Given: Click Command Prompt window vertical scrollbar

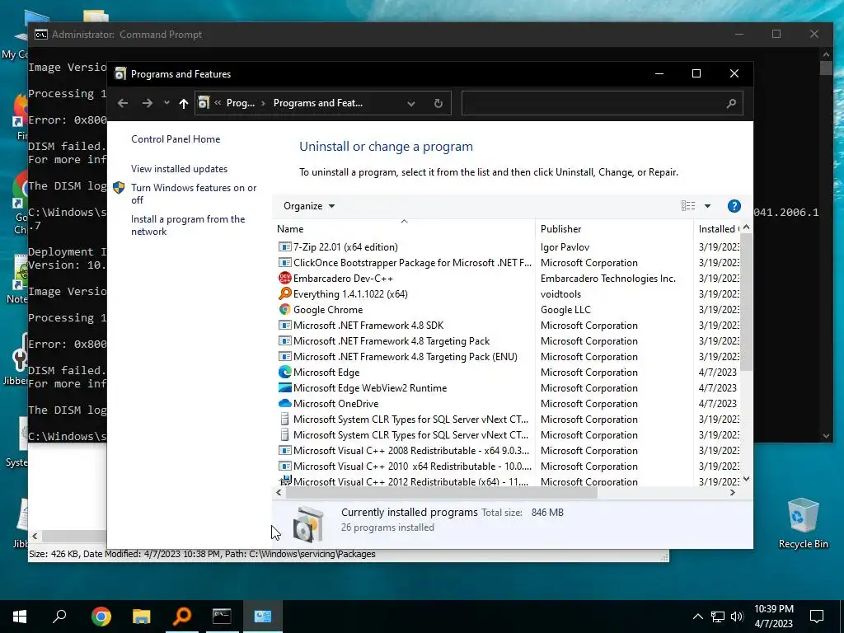Looking at the screenshot, I should pyautogui.click(x=826, y=68).
